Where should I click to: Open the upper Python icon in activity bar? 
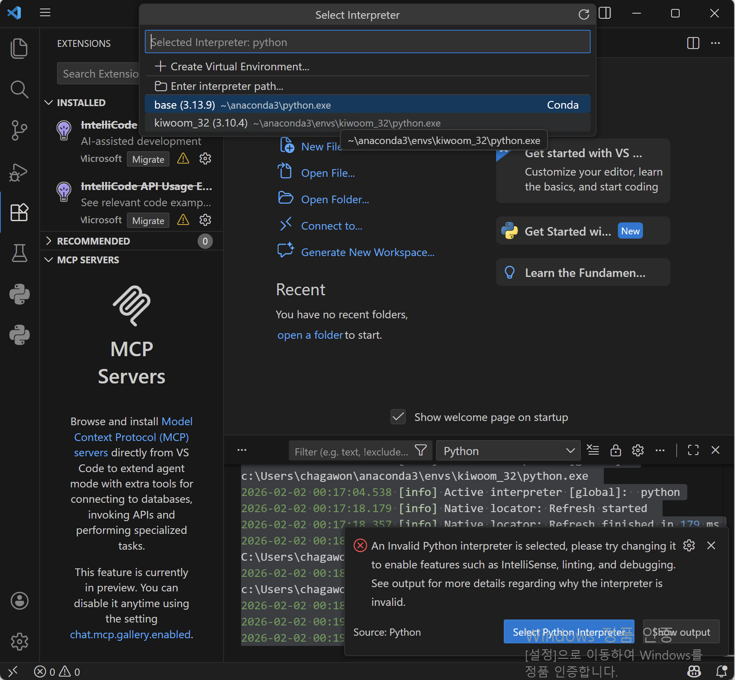tap(19, 294)
